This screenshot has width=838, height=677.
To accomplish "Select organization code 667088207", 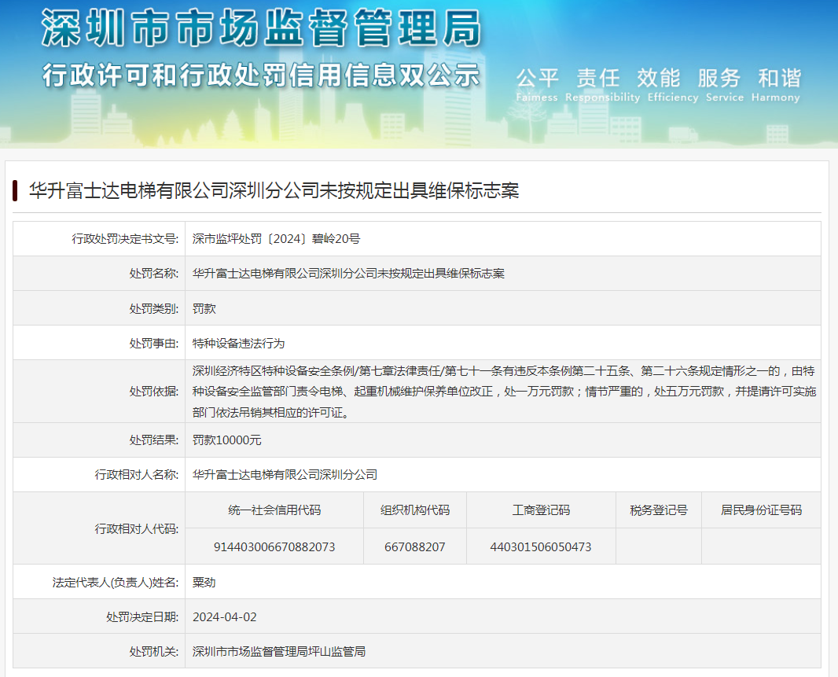I will 415,547.
